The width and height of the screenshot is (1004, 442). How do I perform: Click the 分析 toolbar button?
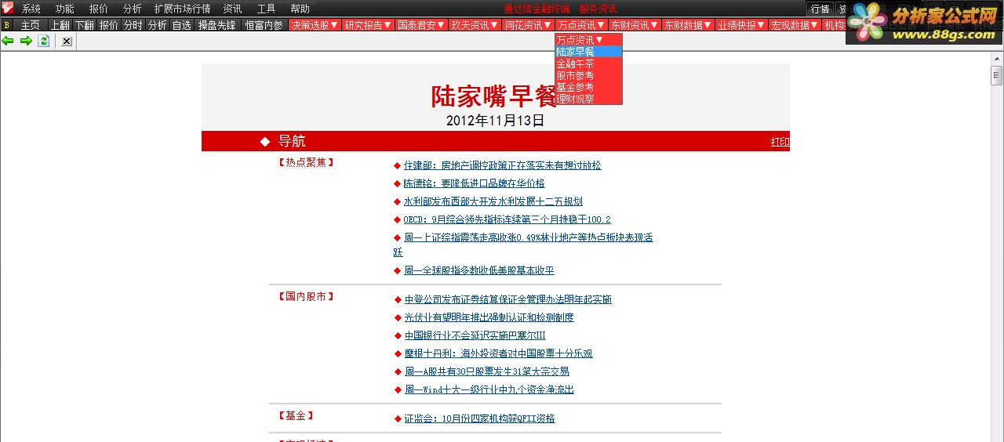[x=157, y=25]
